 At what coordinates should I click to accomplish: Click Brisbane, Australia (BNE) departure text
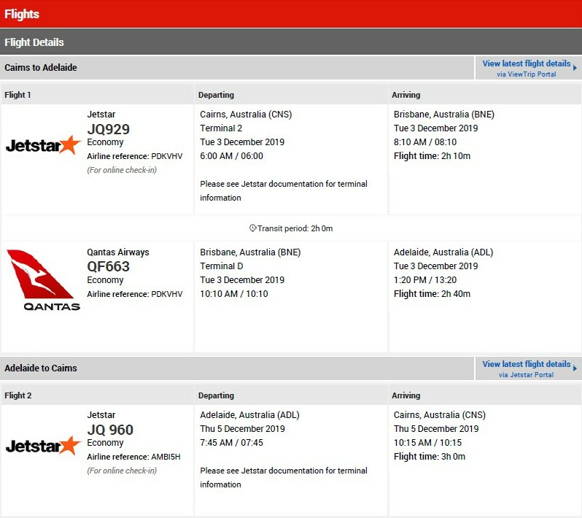coord(251,252)
